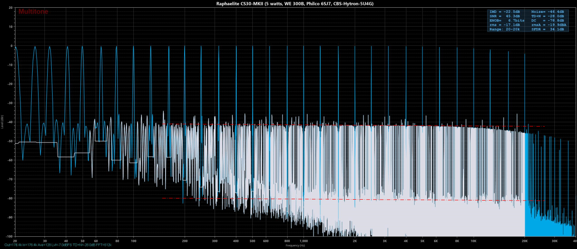The width and height of the screenshot is (577, 249).
Task: Click the -50 level axis tick label
Action: pyautogui.click(x=10, y=141)
